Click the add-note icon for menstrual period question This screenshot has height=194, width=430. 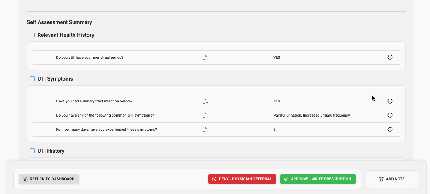coord(205,57)
